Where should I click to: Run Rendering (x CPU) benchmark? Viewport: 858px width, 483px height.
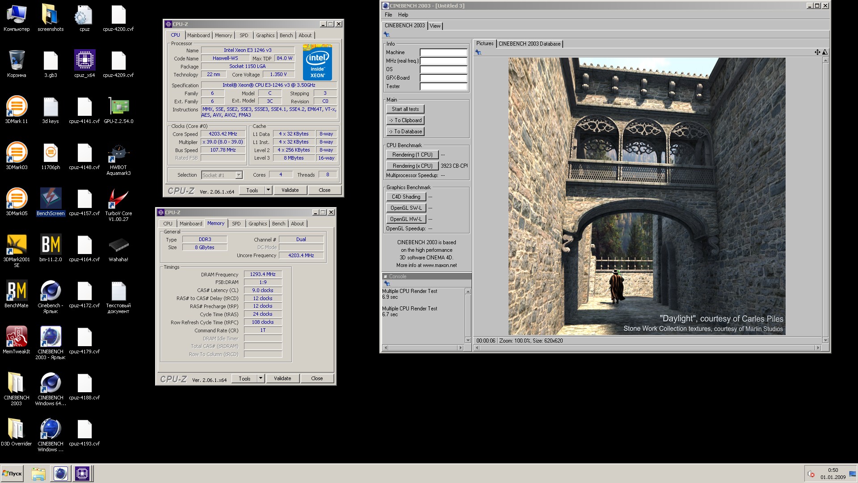[412, 166]
